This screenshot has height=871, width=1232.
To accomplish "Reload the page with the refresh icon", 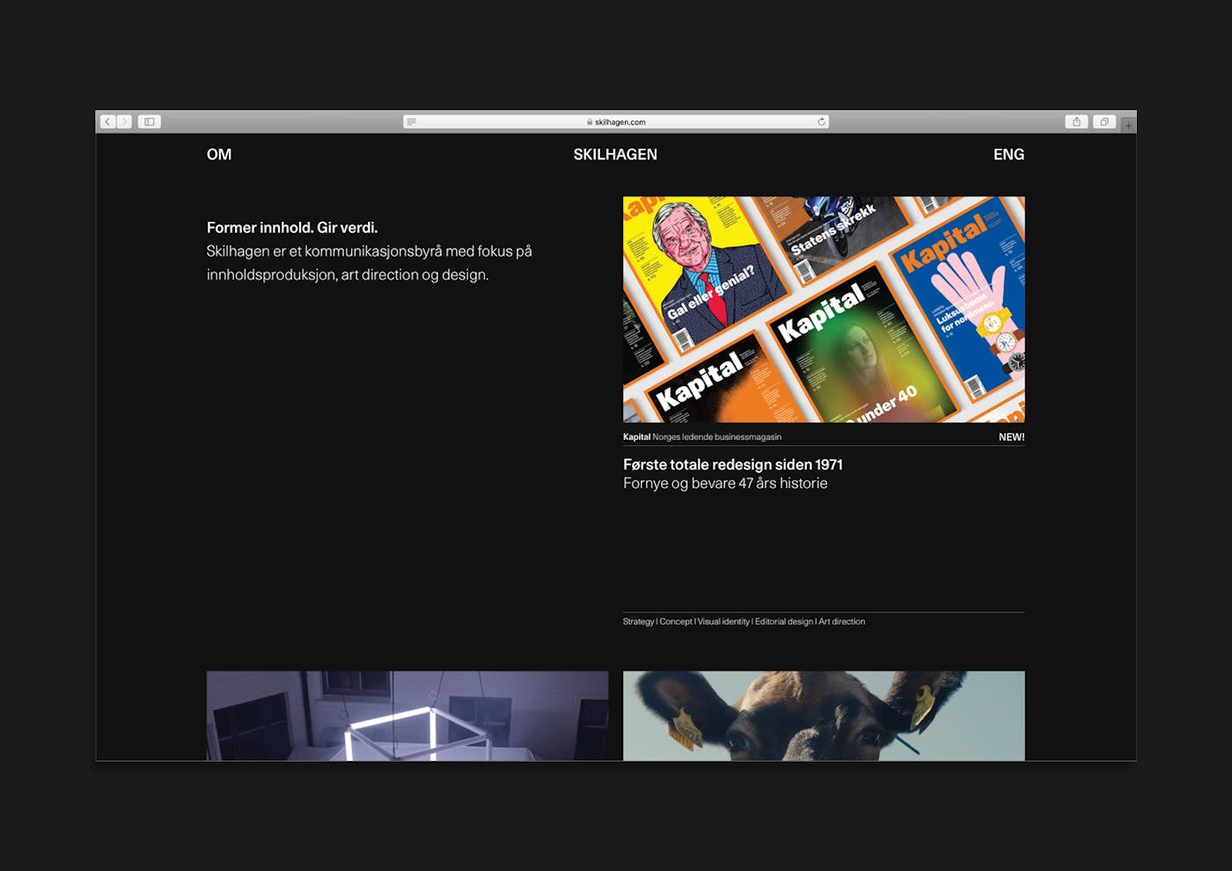I will pyautogui.click(x=821, y=122).
